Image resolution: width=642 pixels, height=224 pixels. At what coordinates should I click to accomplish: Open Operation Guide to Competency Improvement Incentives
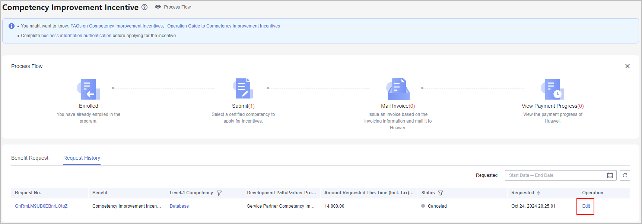(223, 26)
